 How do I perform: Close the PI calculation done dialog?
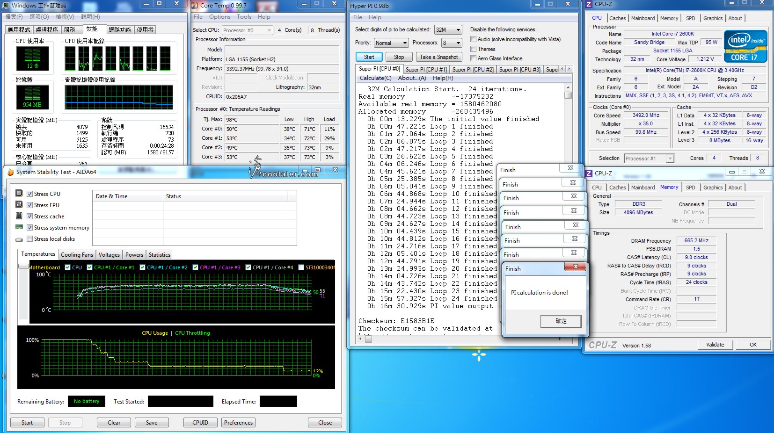pos(576,267)
